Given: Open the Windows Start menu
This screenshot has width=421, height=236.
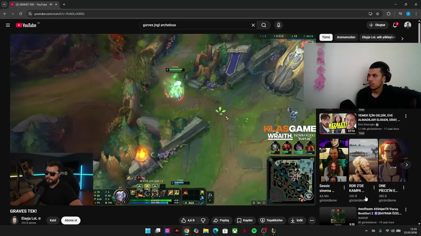Looking at the screenshot, I should (148, 231).
